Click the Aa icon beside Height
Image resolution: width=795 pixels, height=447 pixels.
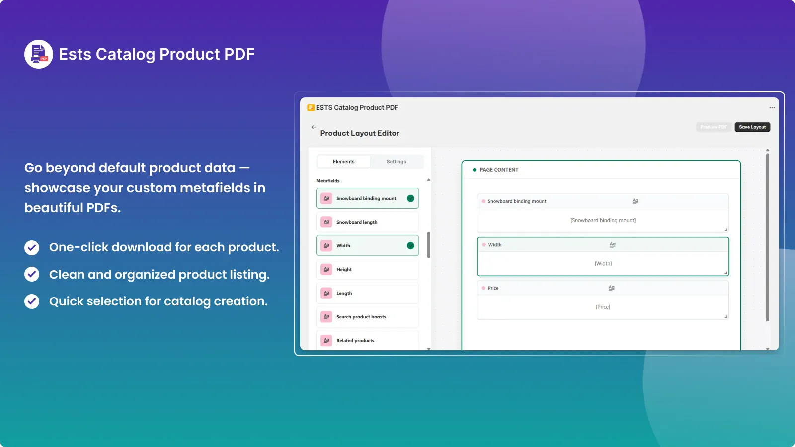(326, 269)
